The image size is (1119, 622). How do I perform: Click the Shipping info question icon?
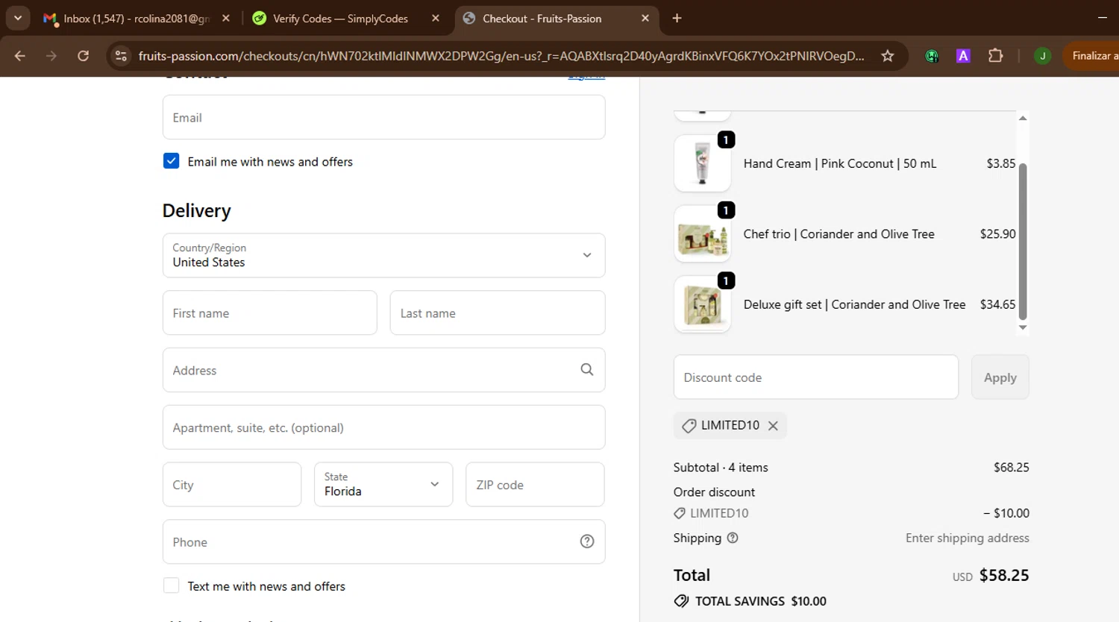tap(733, 538)
